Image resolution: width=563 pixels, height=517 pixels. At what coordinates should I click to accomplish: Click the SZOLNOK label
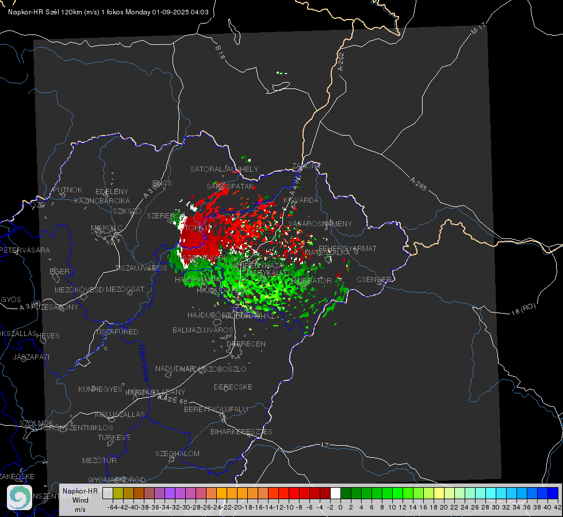click(37, 423)
